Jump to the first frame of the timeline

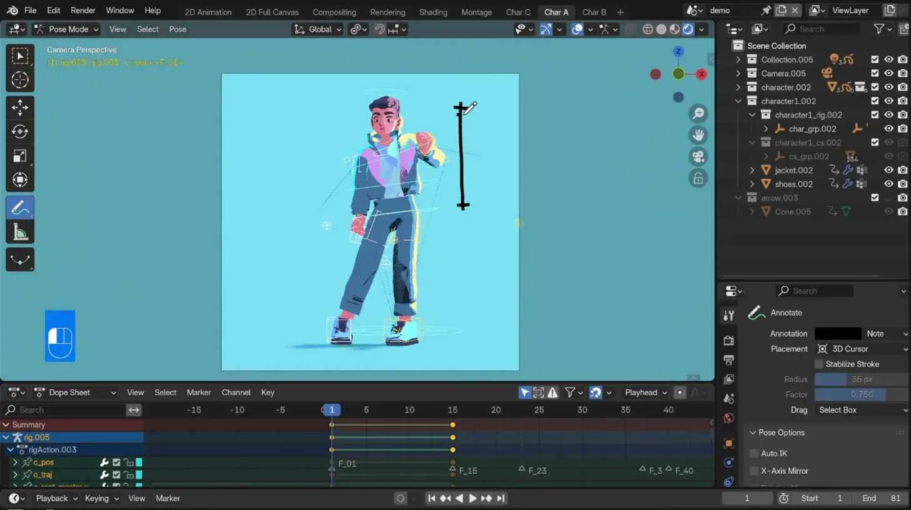coord(431,498)
